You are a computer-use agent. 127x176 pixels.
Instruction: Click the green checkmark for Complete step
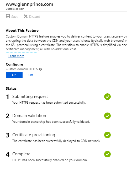107,154
